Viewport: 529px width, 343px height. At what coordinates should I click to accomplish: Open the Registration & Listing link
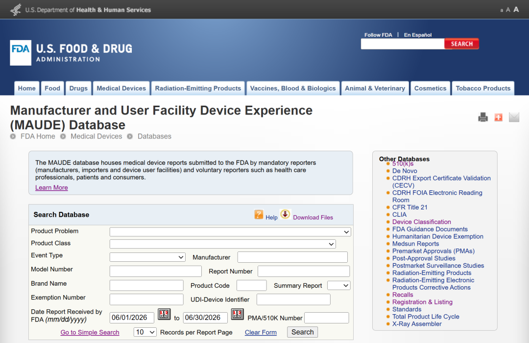pos(422,302)
